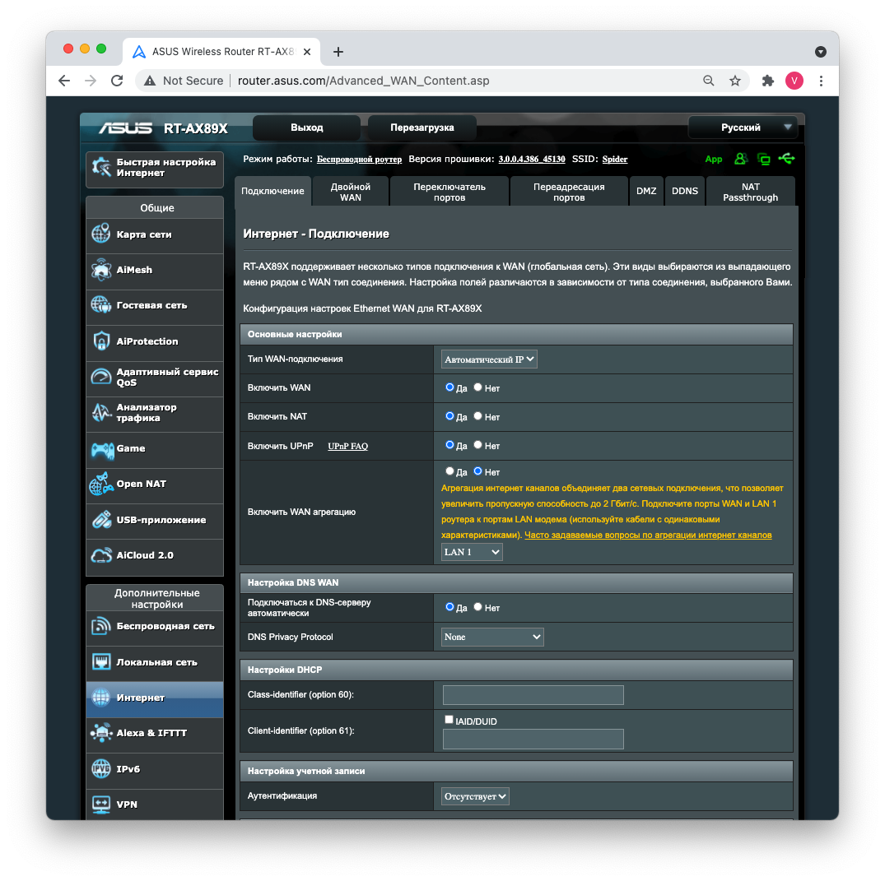Open the firmware version 3.0.4.386_45130 link

click(x=532, y=159)
